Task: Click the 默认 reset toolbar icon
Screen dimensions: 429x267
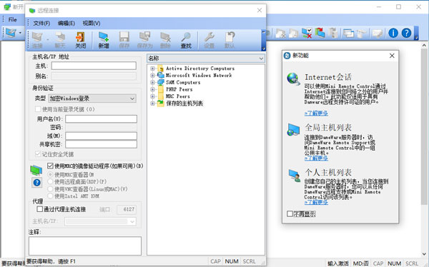Action: point(230,37)
